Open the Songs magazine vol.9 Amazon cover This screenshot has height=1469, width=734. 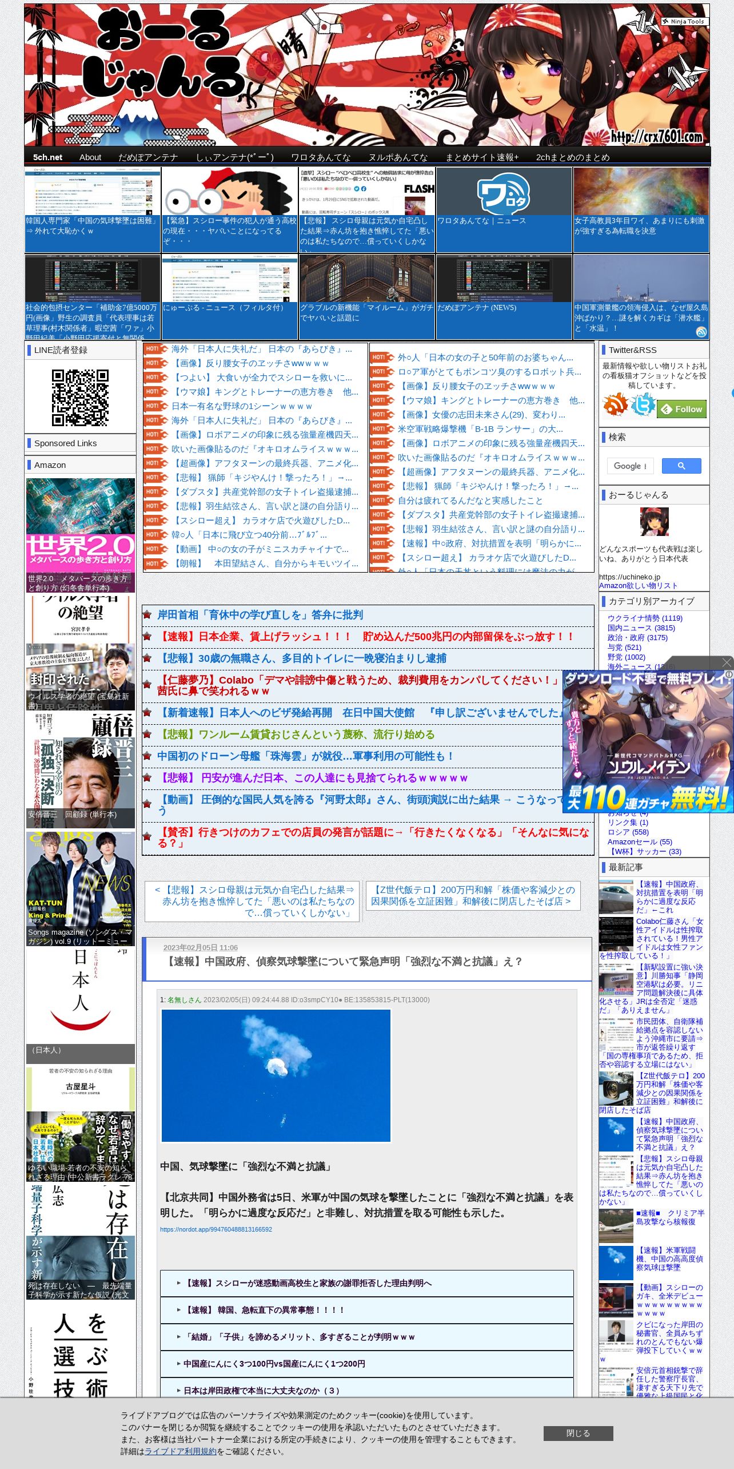pos(81,889)
